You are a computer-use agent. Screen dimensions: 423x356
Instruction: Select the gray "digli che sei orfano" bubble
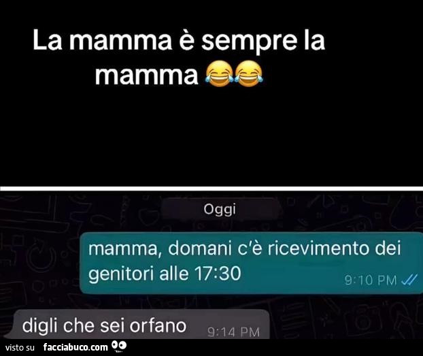click(141, 324)
